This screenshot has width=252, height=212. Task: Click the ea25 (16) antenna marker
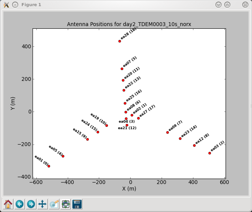click(125, 103)
